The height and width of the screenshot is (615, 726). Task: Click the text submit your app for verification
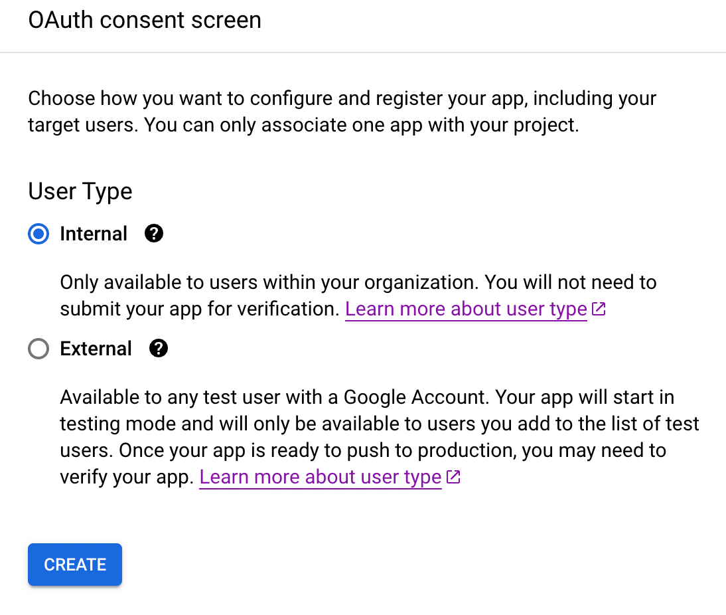tap(199, 309)
